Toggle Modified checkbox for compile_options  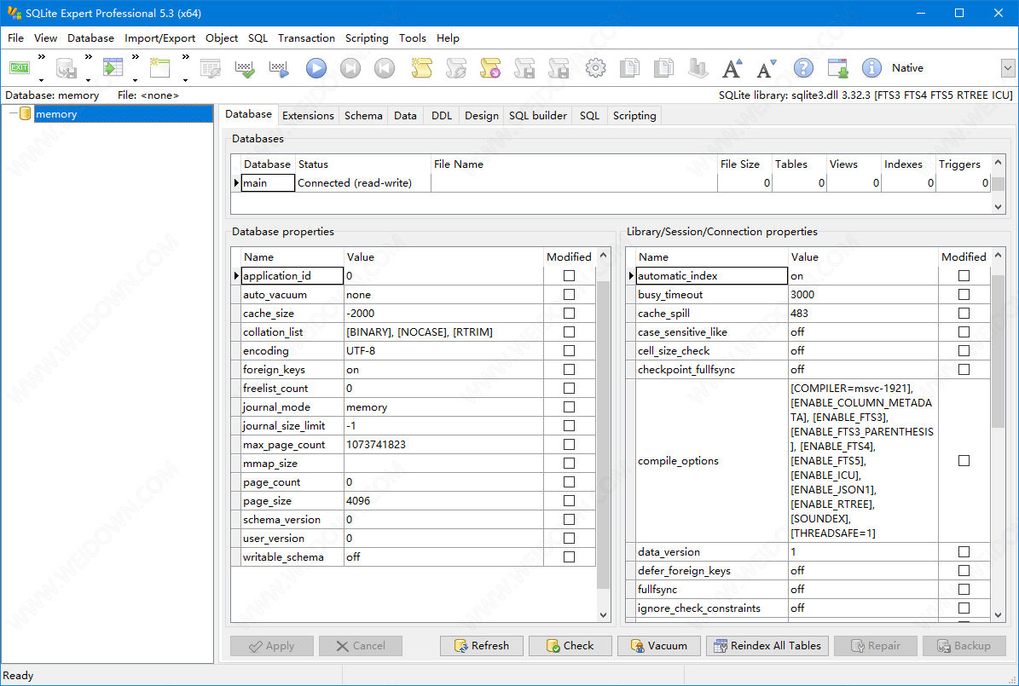pyautogui.click(x=964, y=460)
